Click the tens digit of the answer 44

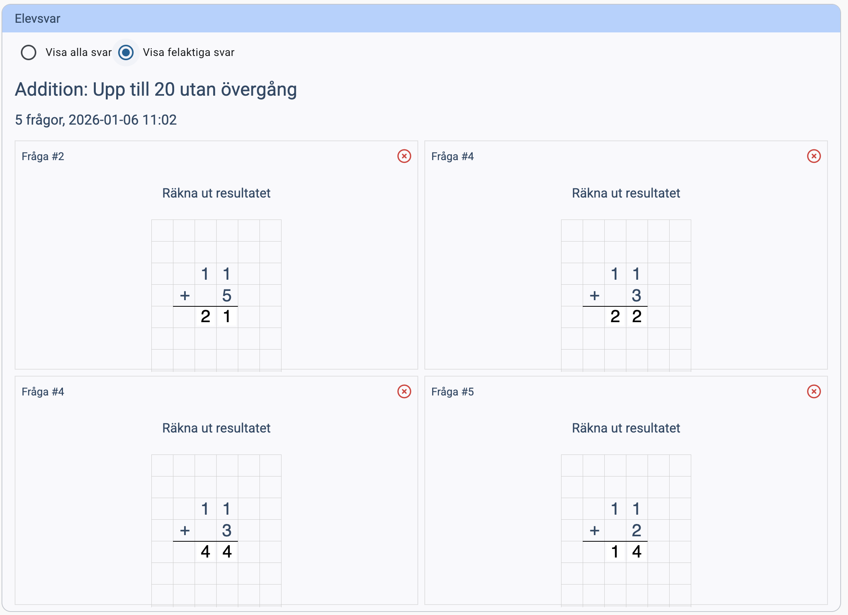(205, 552)
